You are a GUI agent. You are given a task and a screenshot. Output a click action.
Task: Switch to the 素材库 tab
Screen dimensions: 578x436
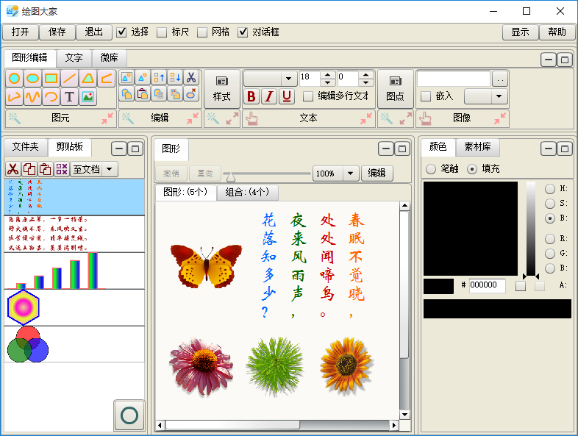[478, 147]
